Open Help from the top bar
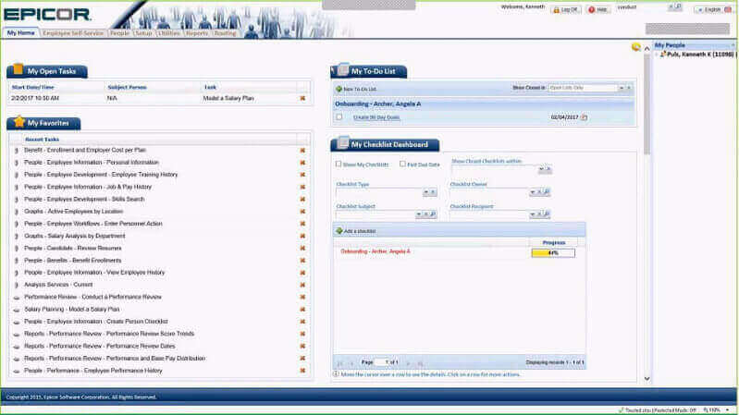This screenshot has width=739, height=415. pyautogui.click(x=598, y=9)
